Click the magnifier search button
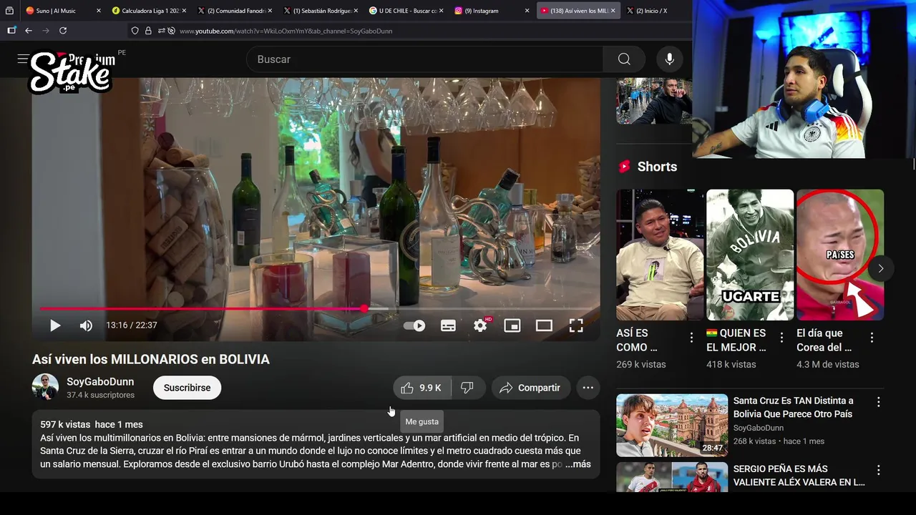 coord(624,59)
